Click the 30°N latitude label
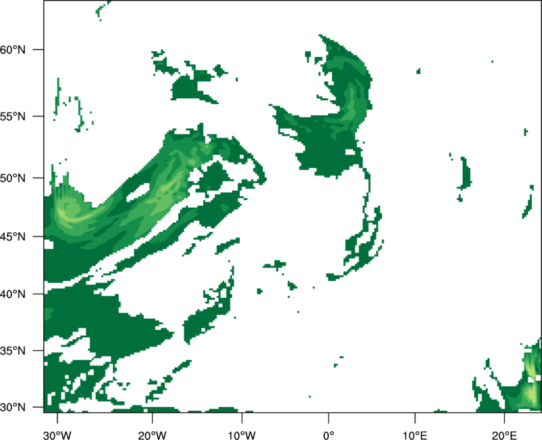The width and height of the screenshot is (542, 440). [x=13, y=408]
